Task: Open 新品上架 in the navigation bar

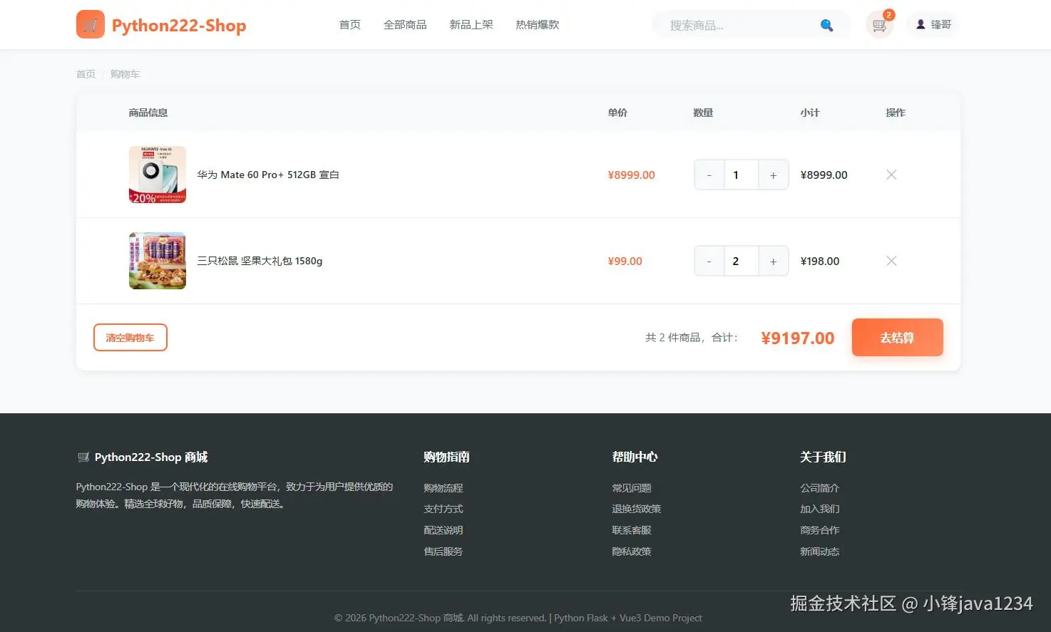Action: pos(471,25)
